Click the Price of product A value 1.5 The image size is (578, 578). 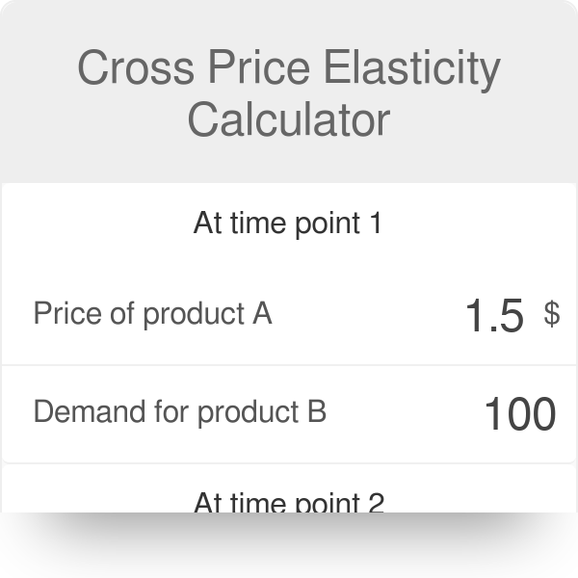point(494,315)
